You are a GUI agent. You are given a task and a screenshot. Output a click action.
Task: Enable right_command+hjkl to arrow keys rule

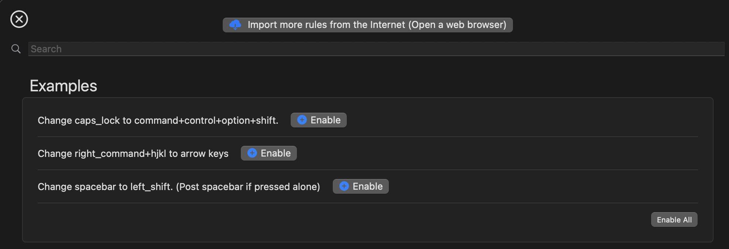click(268, 153)
